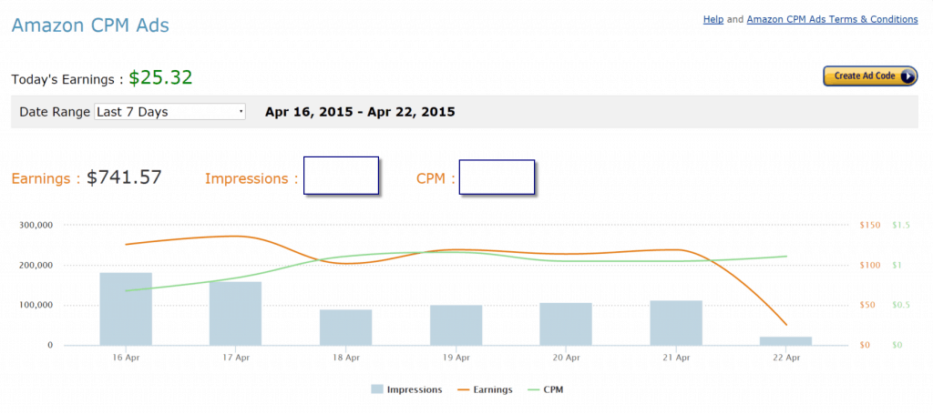The image size is (933, 414).
Task: Toggle Impressions series in chart legend
Action: click(406, 389)
